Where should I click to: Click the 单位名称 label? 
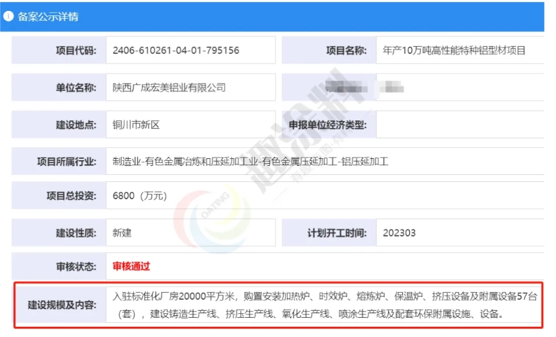point(76,87)
